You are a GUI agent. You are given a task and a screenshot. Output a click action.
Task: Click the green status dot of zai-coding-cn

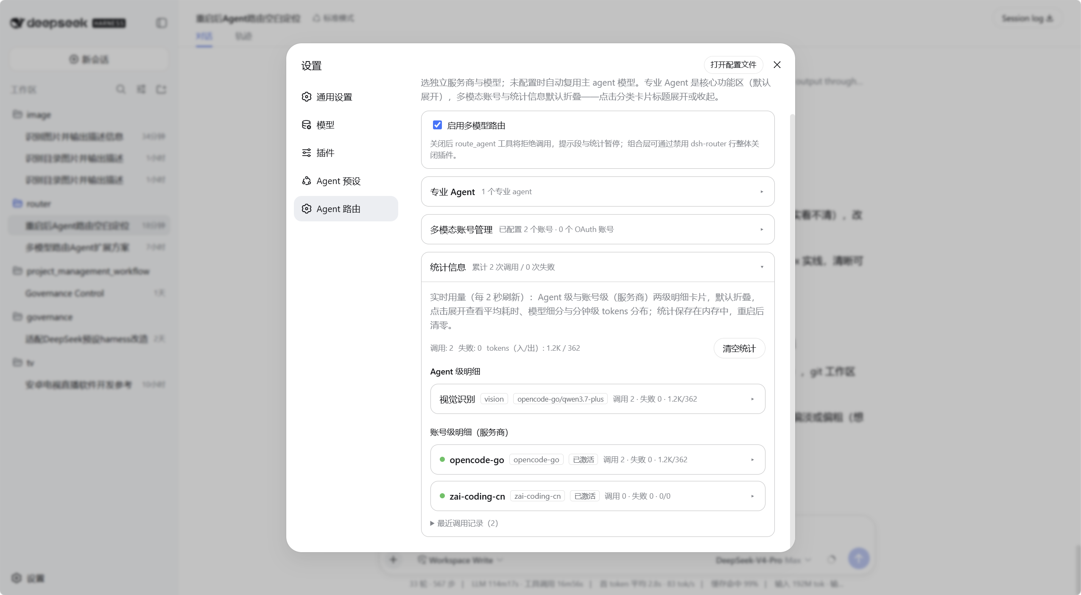[x=442, y=496]
